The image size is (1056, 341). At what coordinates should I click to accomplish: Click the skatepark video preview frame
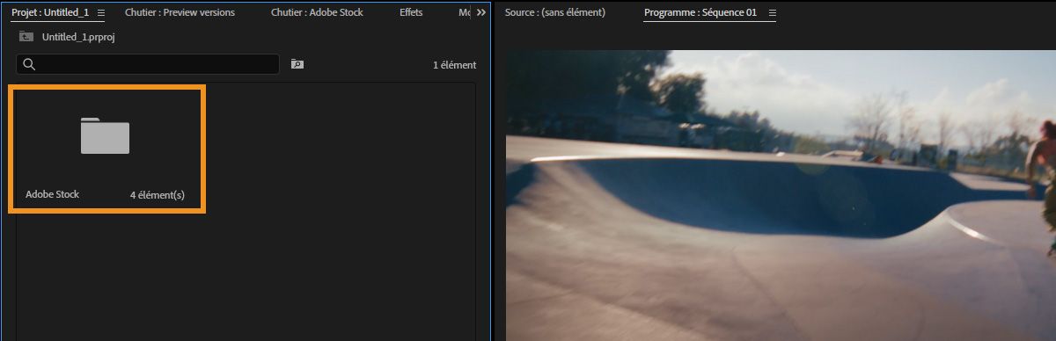coord(781,195)
